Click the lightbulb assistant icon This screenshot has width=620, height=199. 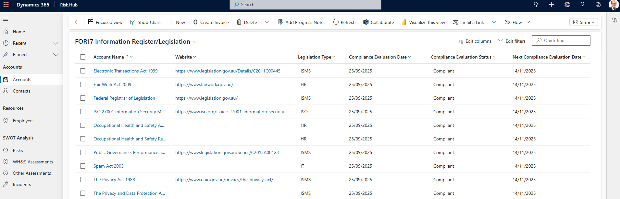[x=536, y=5]
